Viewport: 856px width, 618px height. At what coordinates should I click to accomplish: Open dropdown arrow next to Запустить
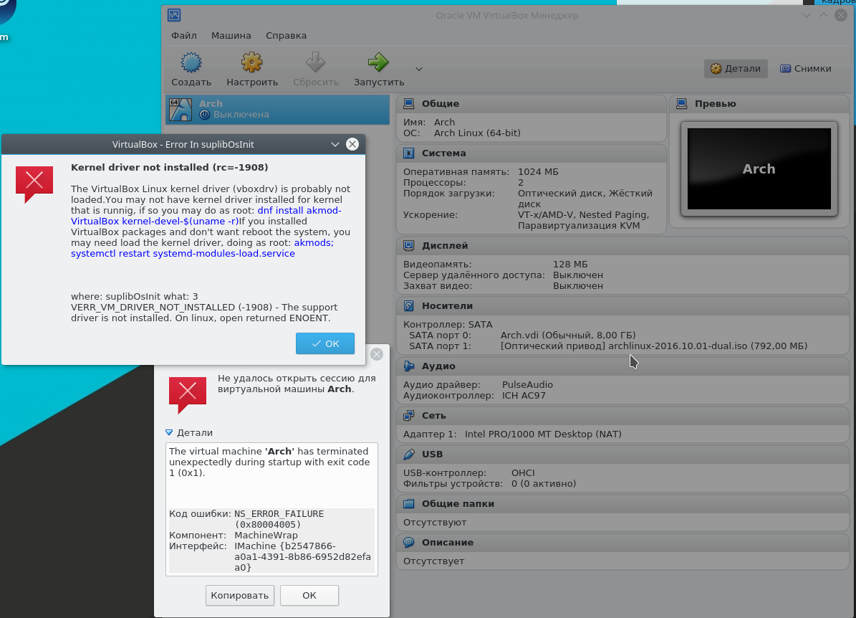pyautogui.click(x=419, y=69)
